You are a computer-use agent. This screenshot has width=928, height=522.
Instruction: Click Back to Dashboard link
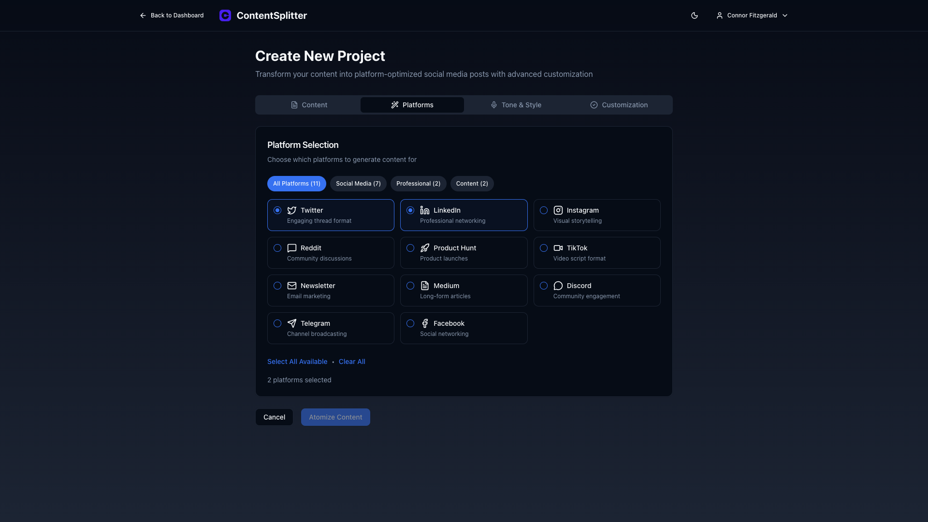pyautogui.click(x=172, y=15)
